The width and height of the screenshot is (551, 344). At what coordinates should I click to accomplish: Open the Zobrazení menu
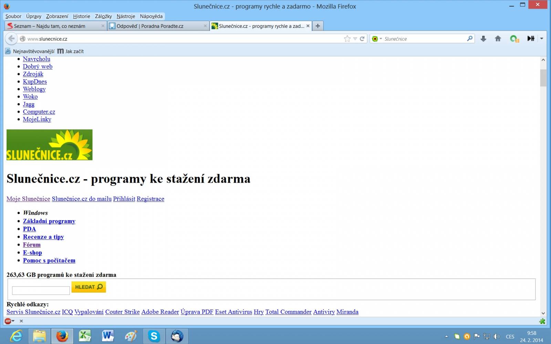coord(57,16)
